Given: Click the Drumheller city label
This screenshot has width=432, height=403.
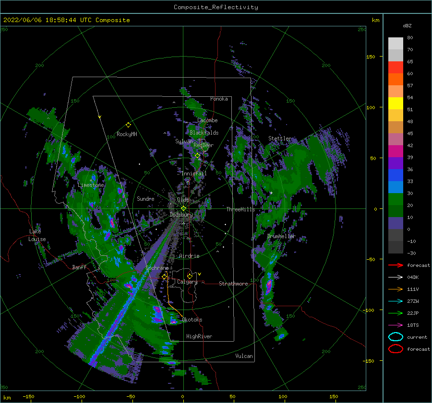Looking at the screenshot, I should point(281,236).
